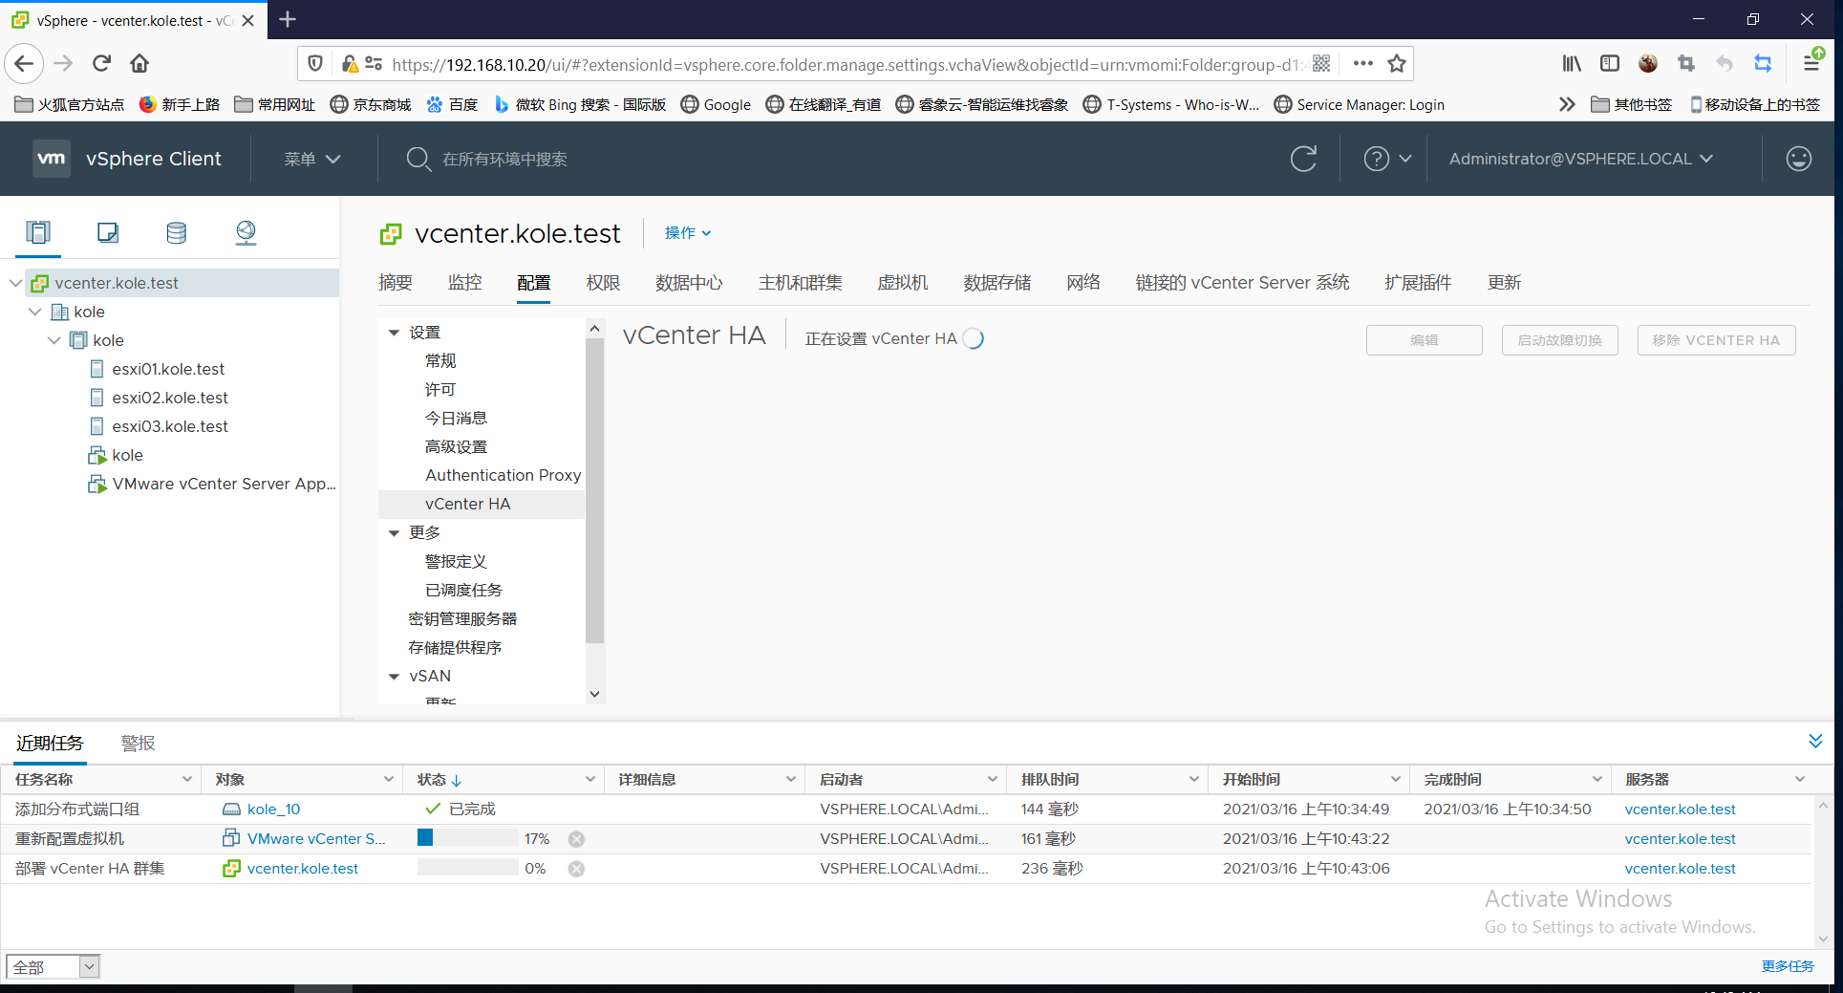
Task: Switch to the VMs and Templates inventory icon
Action: pos(107,232)
